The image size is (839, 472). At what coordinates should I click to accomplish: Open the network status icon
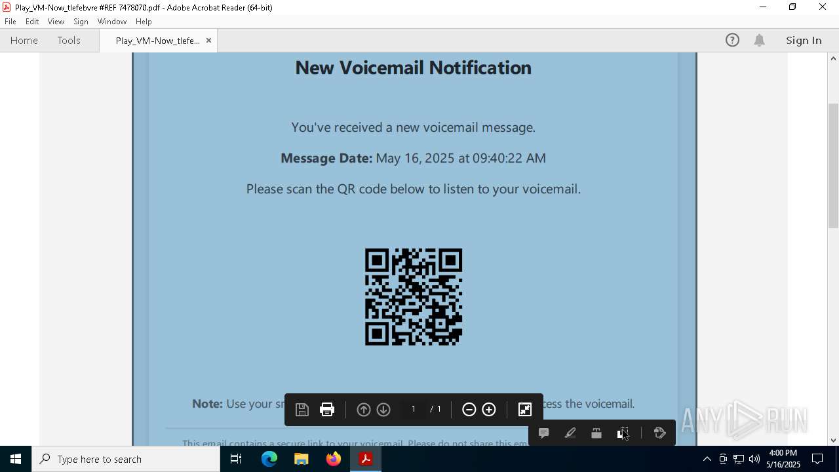tap(738, 459)
